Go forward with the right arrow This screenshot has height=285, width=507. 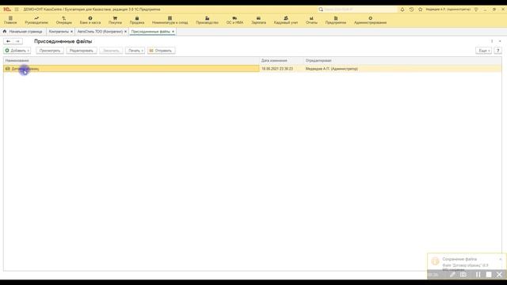point(17,41)
